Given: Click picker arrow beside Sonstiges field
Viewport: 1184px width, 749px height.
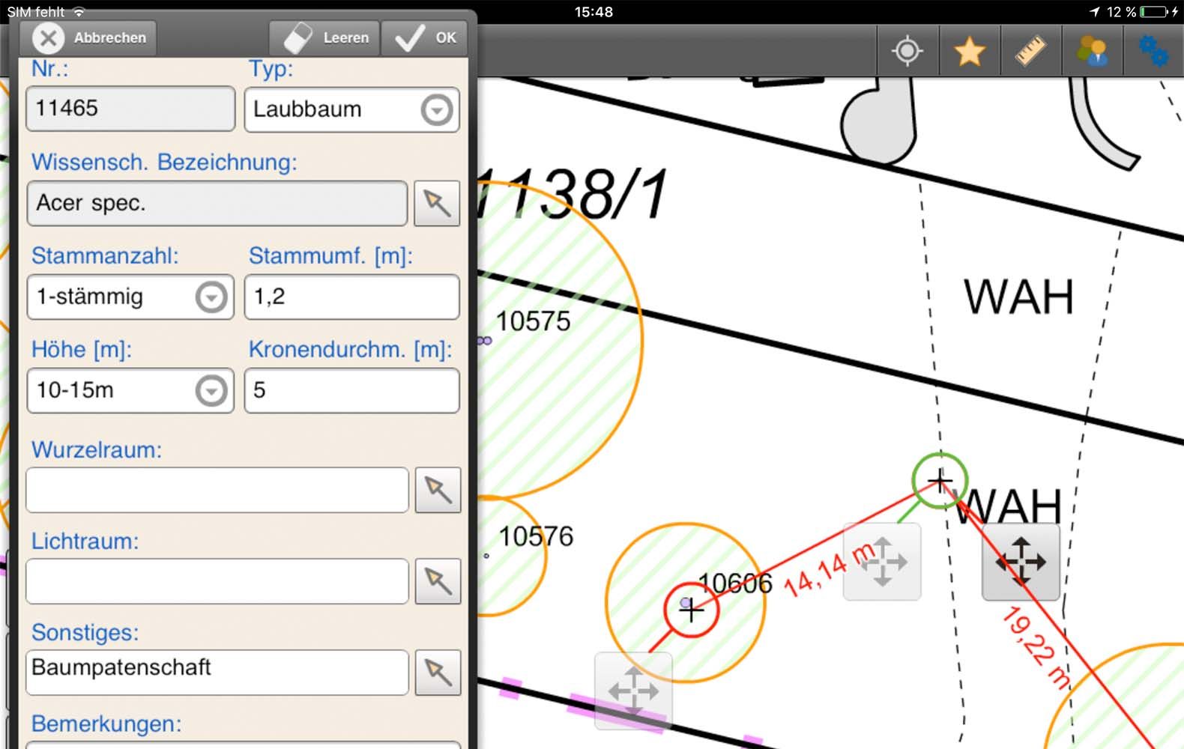Looking at the screenshot, I should [438, 673].
